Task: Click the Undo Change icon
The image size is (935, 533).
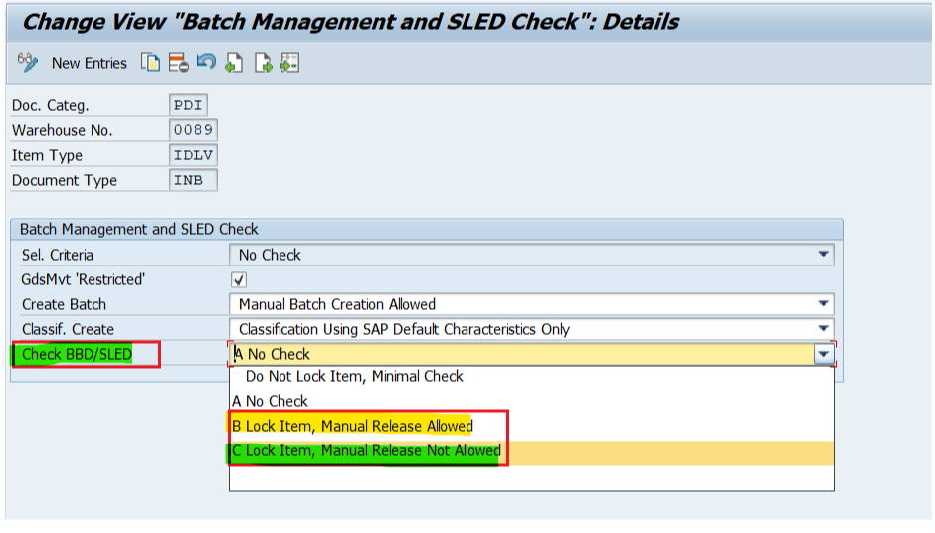Action: point(206,62)
